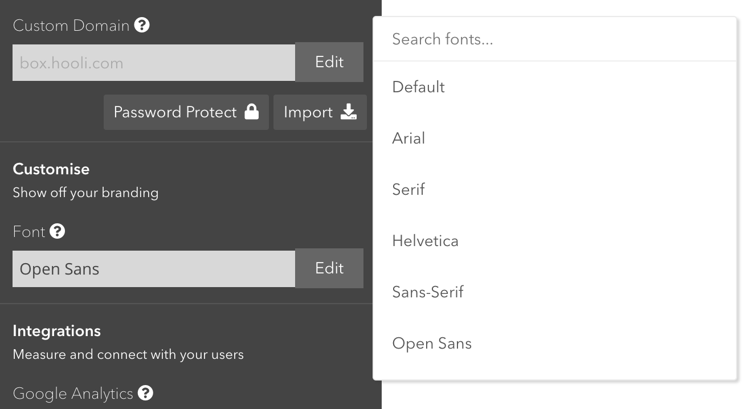Edit the custom domain field
Image resolution: width=752 pixels, height=409 pixels.
point(329,62)
